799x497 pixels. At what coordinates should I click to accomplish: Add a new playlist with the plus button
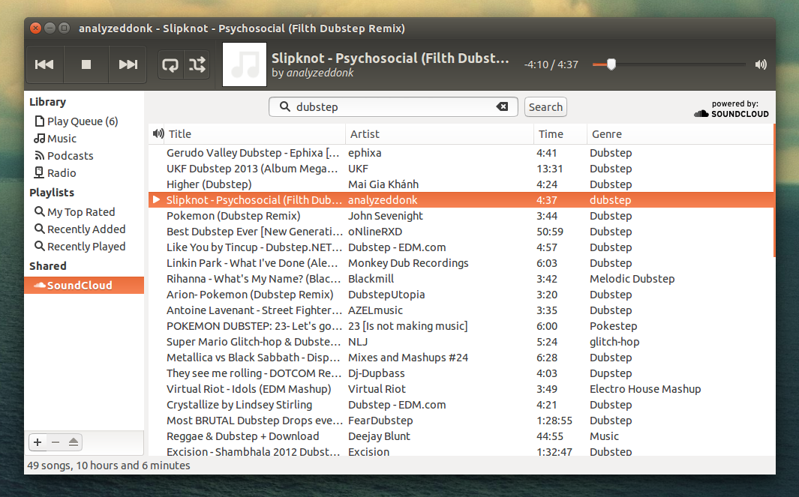(x=37, y=442)
